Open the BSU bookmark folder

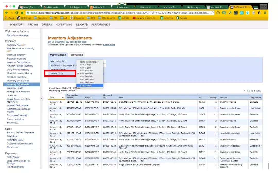91,18
